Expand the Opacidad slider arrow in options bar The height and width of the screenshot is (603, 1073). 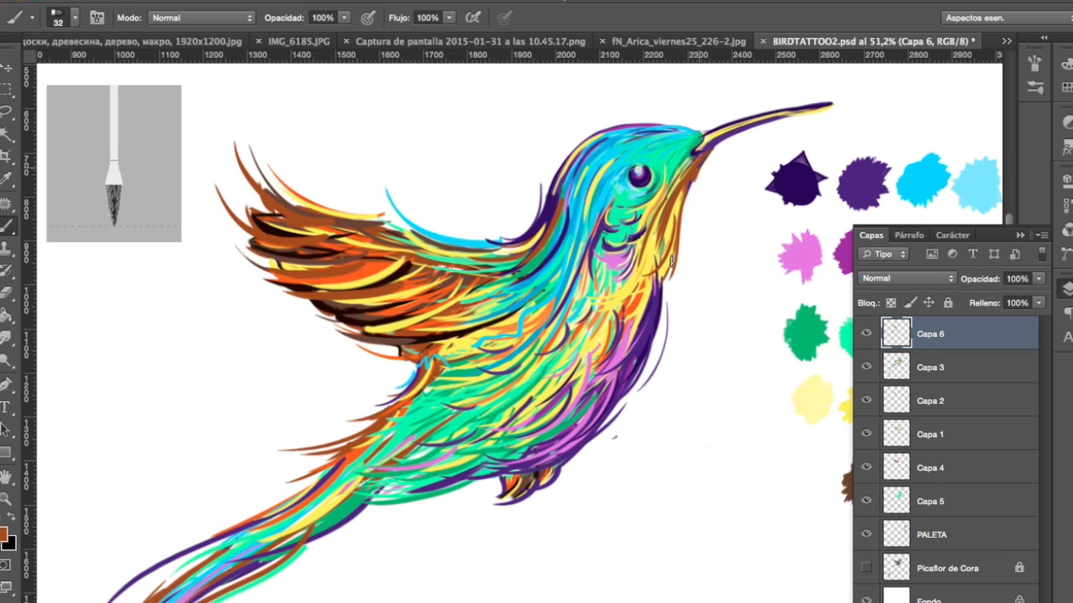[x=344, y=18]
